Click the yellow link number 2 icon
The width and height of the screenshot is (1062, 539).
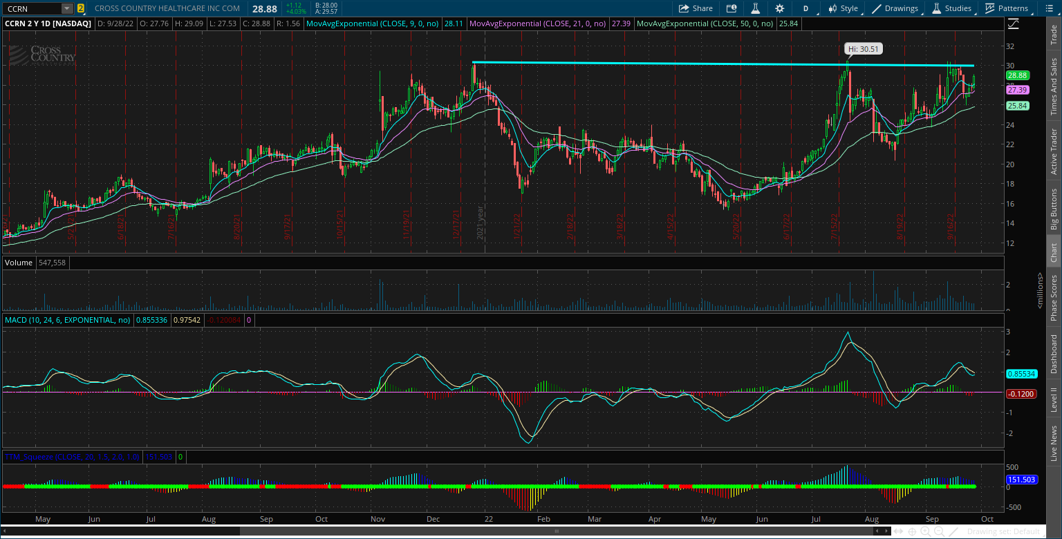click(81, 8)
